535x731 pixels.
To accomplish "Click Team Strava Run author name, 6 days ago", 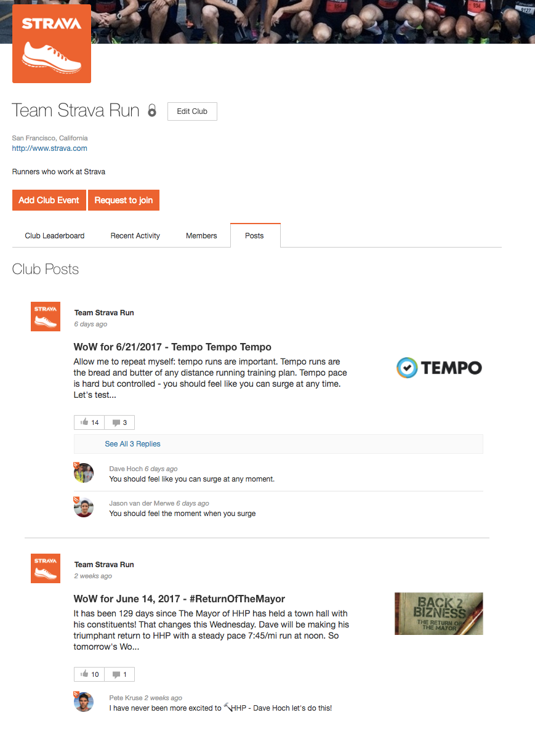I will point(104,313).
